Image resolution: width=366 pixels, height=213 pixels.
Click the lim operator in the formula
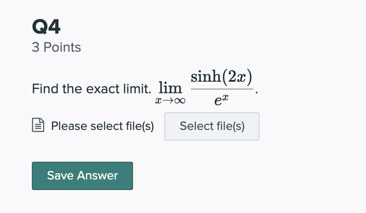click(170, 87)
